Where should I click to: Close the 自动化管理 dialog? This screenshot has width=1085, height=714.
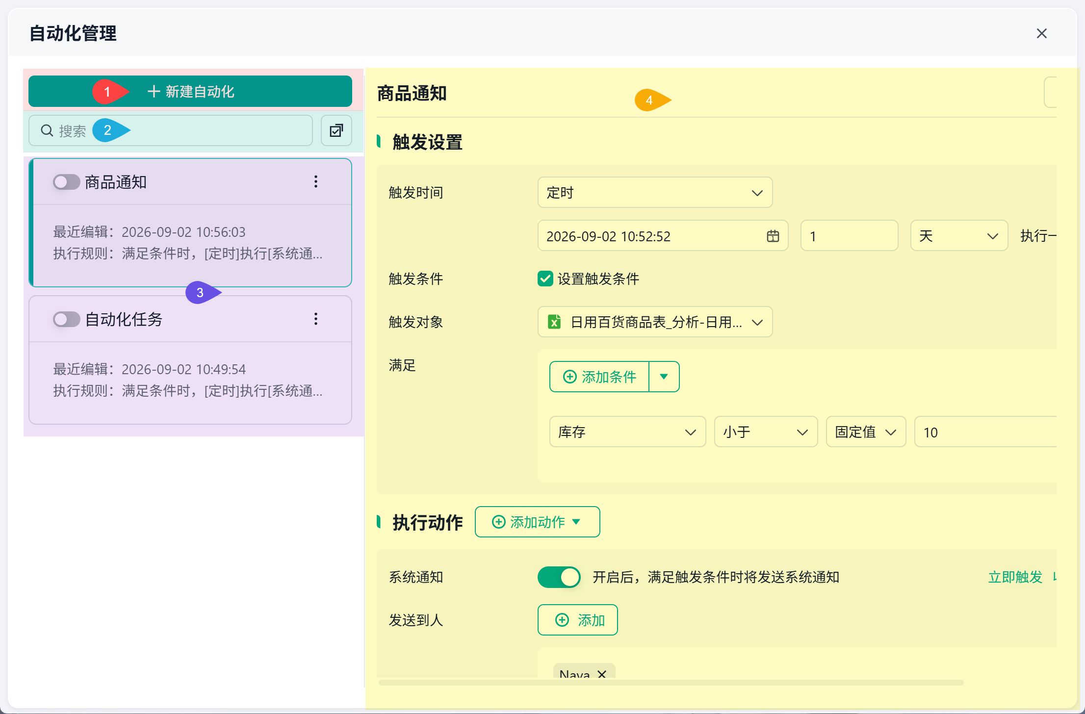pos(1042,33)
